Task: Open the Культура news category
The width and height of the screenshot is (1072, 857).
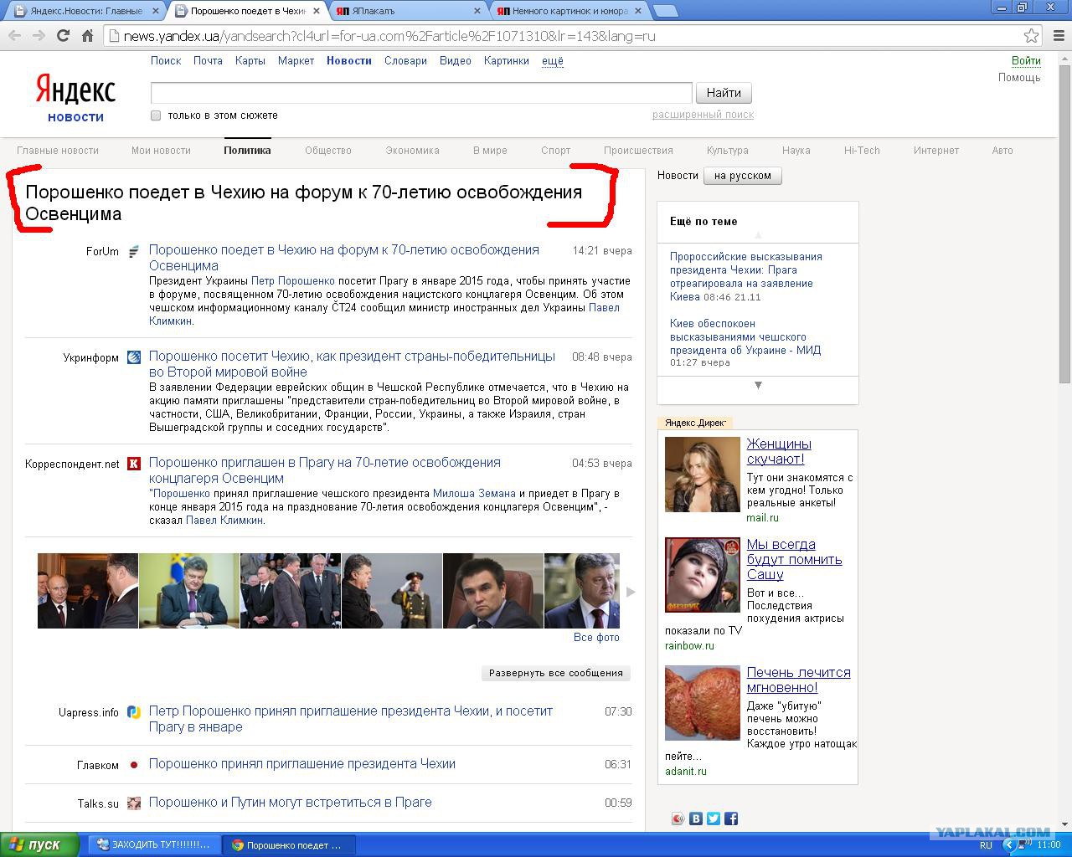Action: pyautogui.click(x=728, y=151)
